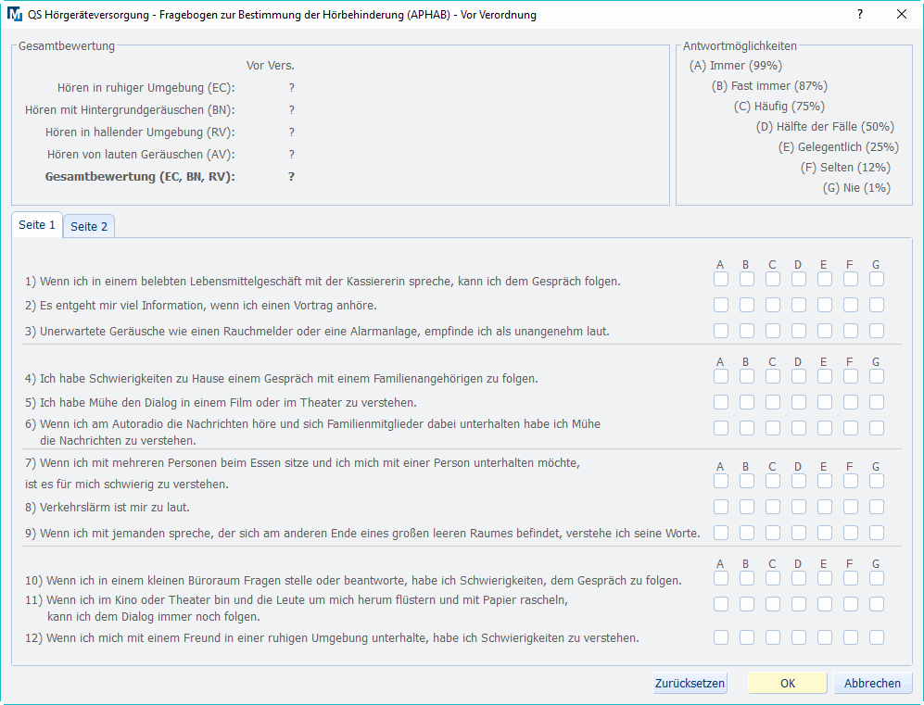Click the '(E) Gelegentlich (25%)' text
The width and height of the screenshot is (924, 705).
[x=838, y=147]
